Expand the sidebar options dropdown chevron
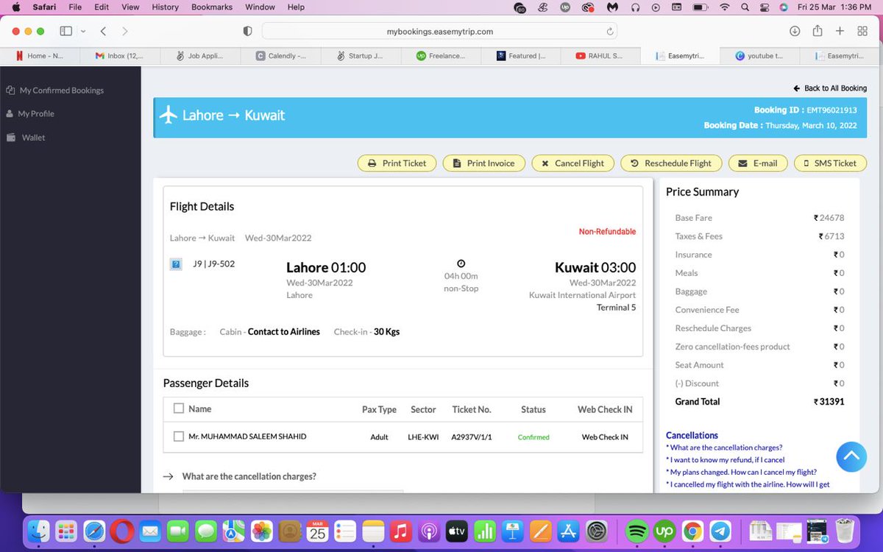This screenshot has height=552, width=883. (x=83, y=32)
